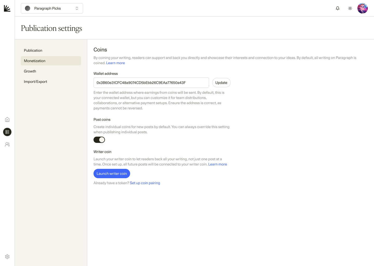Open the Paragraph Picks publication selector
Image resolution: width=374 pixels, height=266 pixels.
[52, 8]
